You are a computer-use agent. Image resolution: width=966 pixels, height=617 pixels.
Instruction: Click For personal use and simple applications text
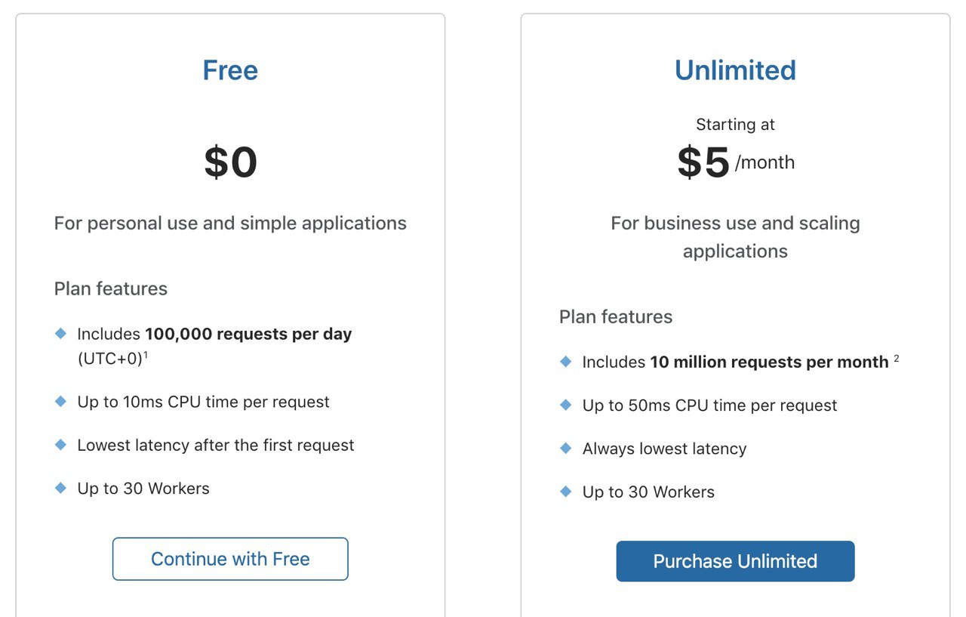230,224
